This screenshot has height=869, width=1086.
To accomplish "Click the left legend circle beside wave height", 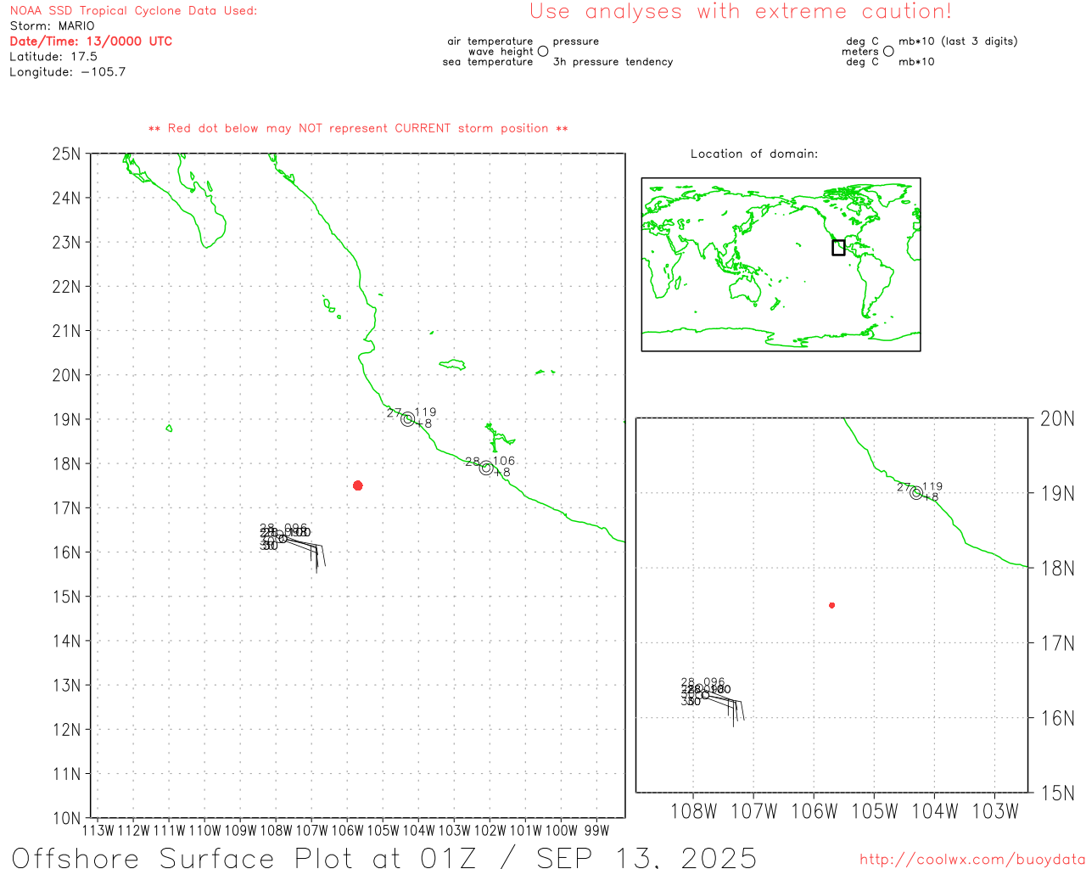I will point(543,52).
